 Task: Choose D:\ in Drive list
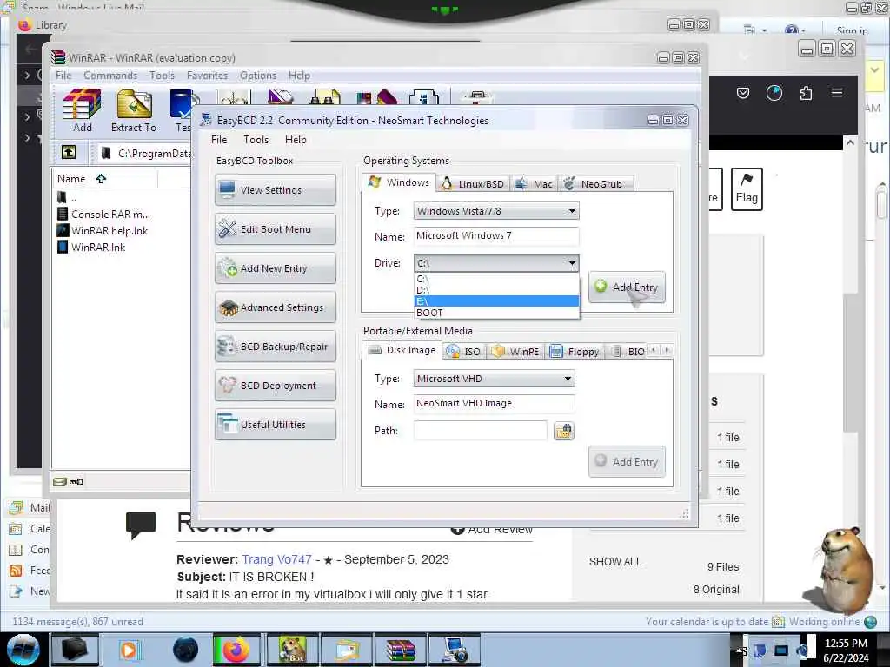pos(496,290)
